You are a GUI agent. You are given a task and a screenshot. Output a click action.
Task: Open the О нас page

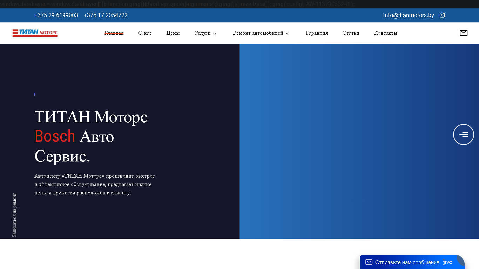(145, 33)
